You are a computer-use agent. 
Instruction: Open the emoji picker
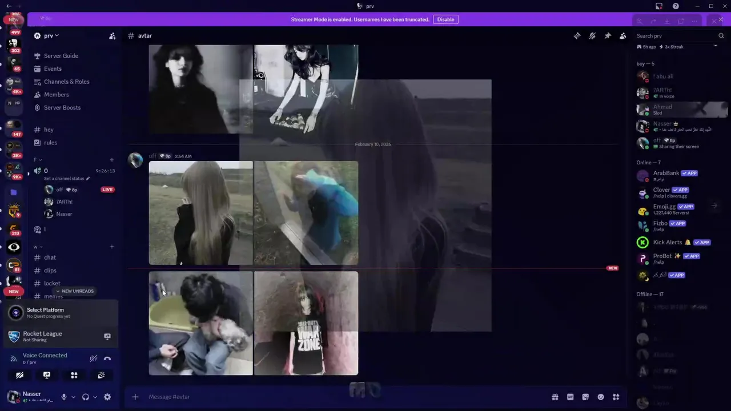coord(601,397)
